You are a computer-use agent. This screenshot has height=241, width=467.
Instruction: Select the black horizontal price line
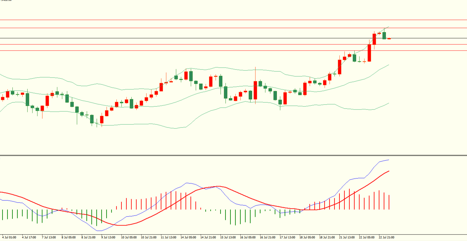click(234, 38)
